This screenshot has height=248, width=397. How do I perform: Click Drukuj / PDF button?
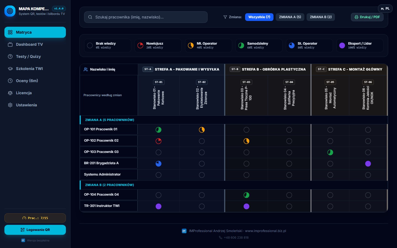pyautogui.click(x=367, y=17)
